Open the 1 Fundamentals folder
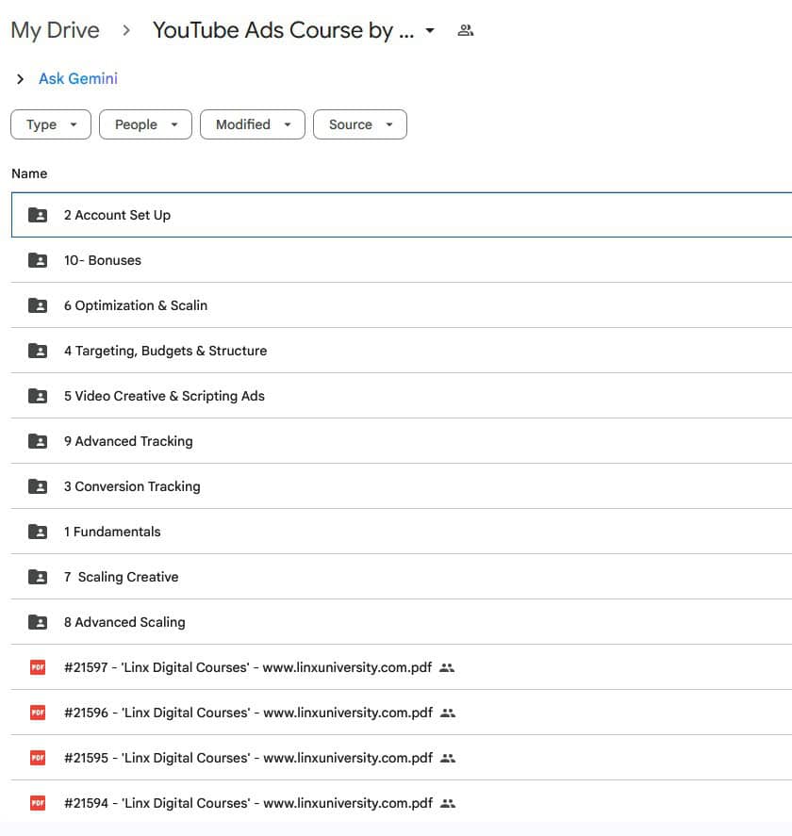The height and width of the screenshot is (836, 792). (x=112, y=531)
